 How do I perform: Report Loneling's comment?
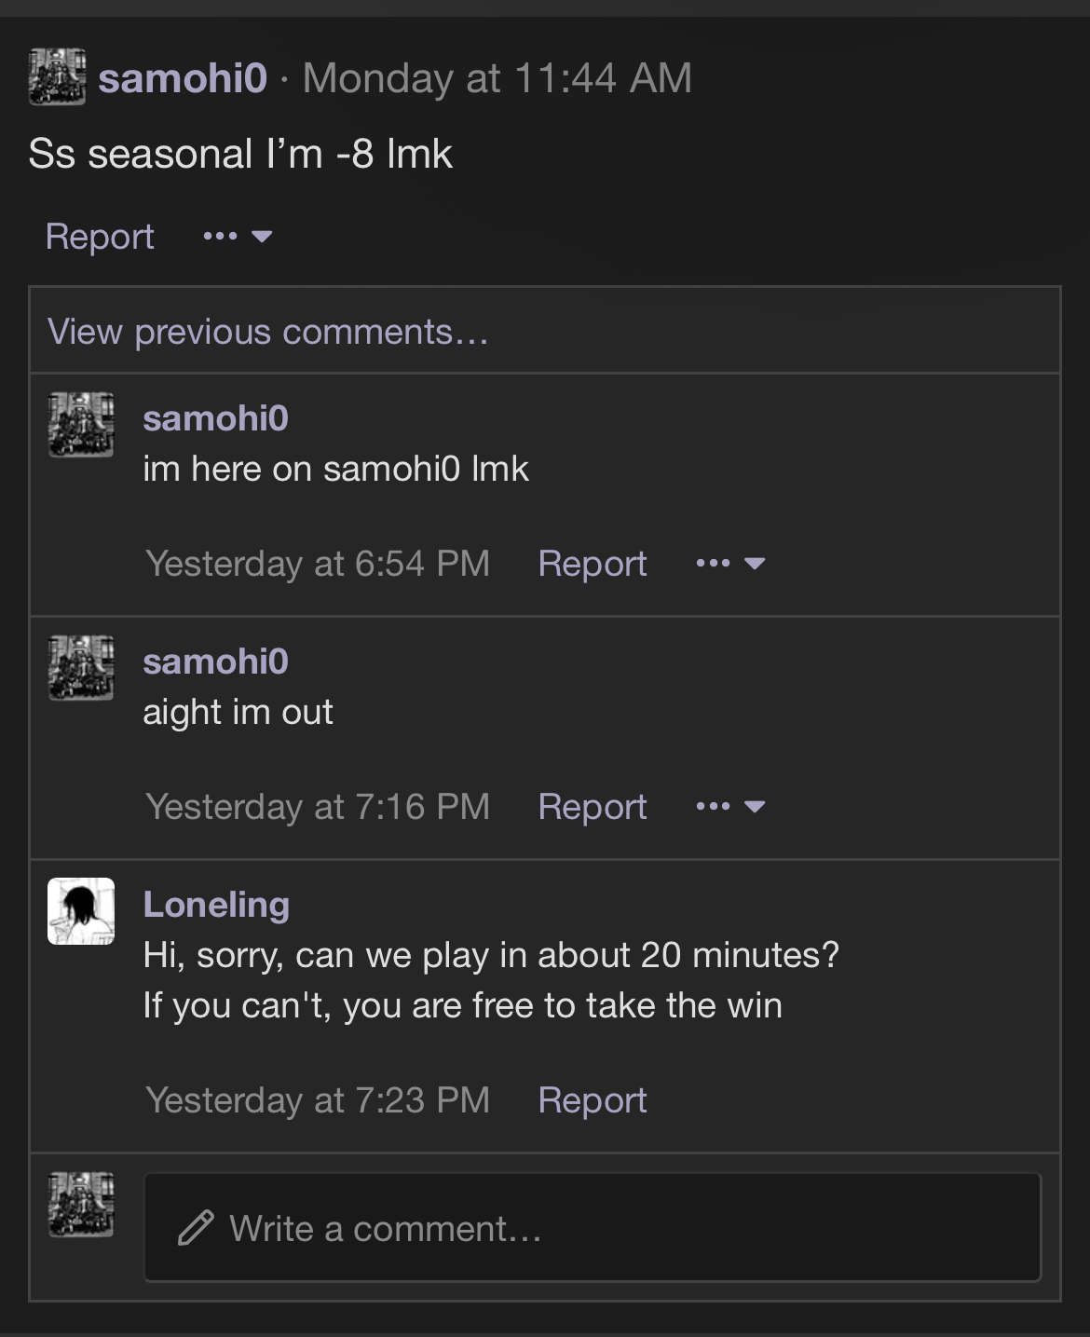point(593,1100)
